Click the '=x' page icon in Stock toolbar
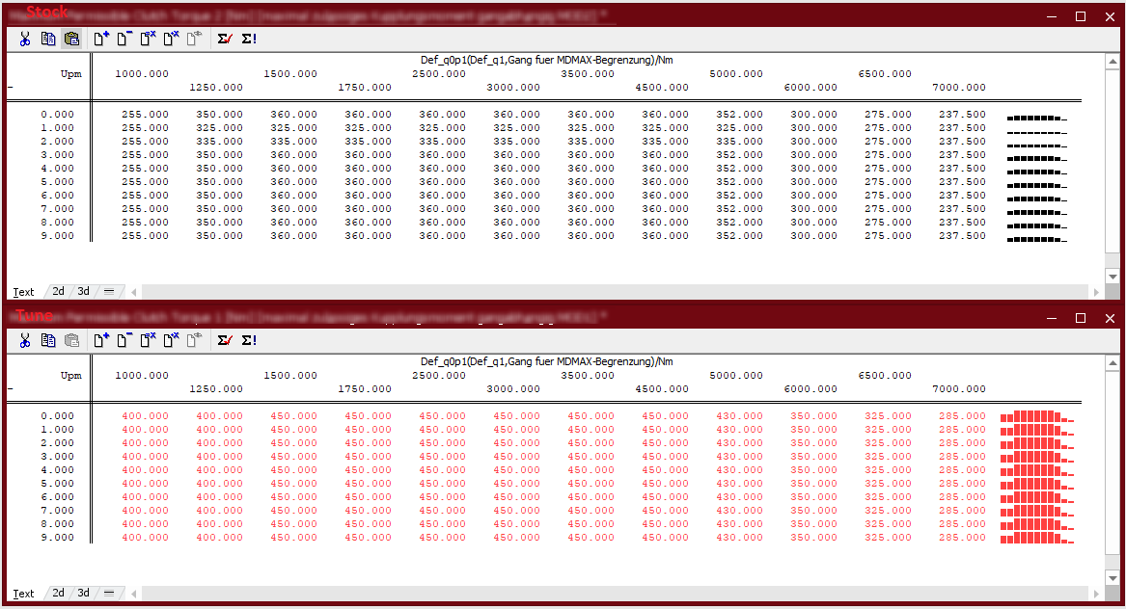This screenshot has height=609, width=1126. [x=148, y=39]
